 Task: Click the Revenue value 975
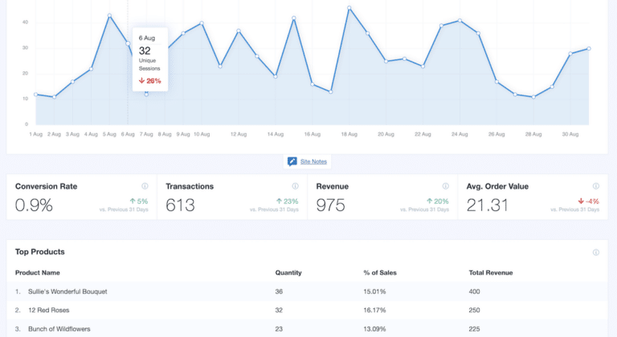tap(330, 205)
